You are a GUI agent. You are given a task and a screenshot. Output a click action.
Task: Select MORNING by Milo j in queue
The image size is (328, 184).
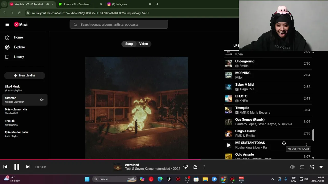(268, 75)
